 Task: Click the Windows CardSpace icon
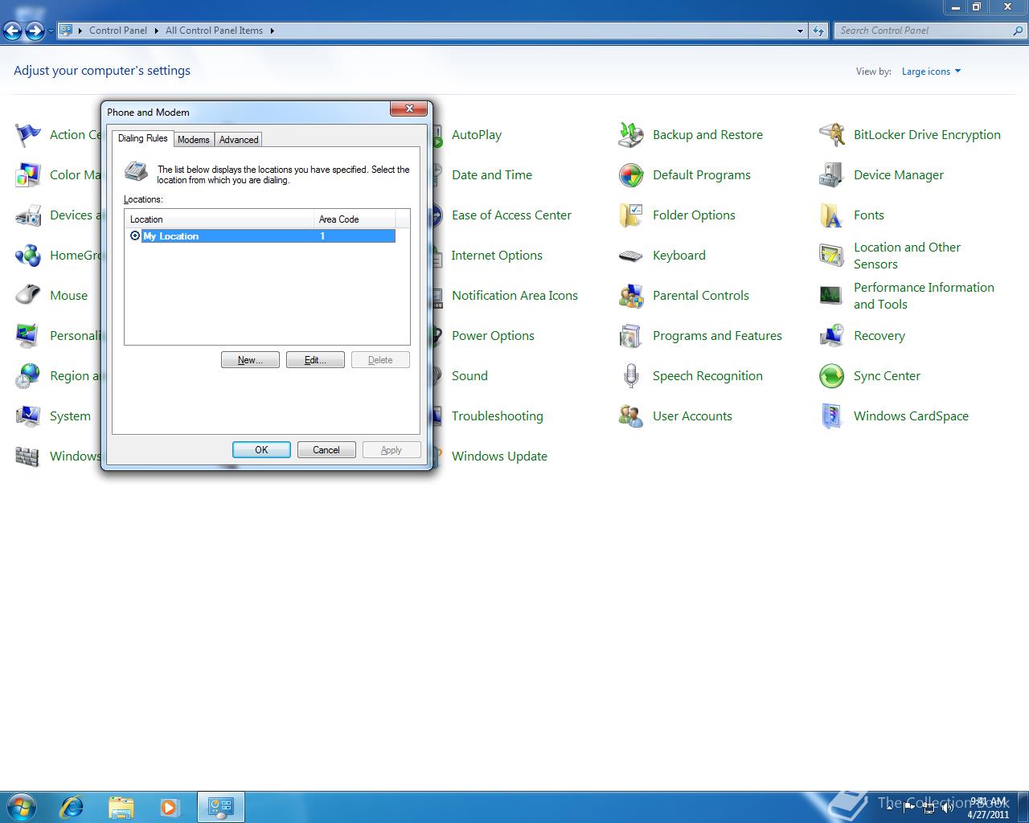pos(832,416)
